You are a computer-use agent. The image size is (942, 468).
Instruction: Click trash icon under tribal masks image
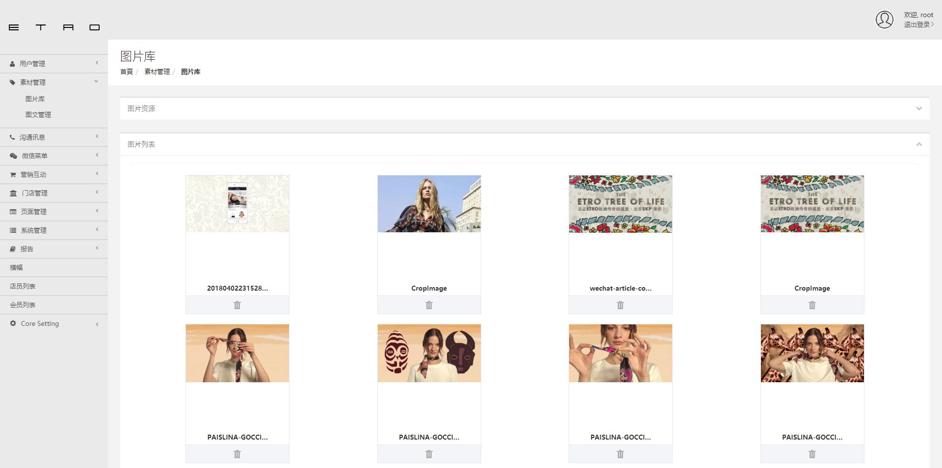pos(429,454)
